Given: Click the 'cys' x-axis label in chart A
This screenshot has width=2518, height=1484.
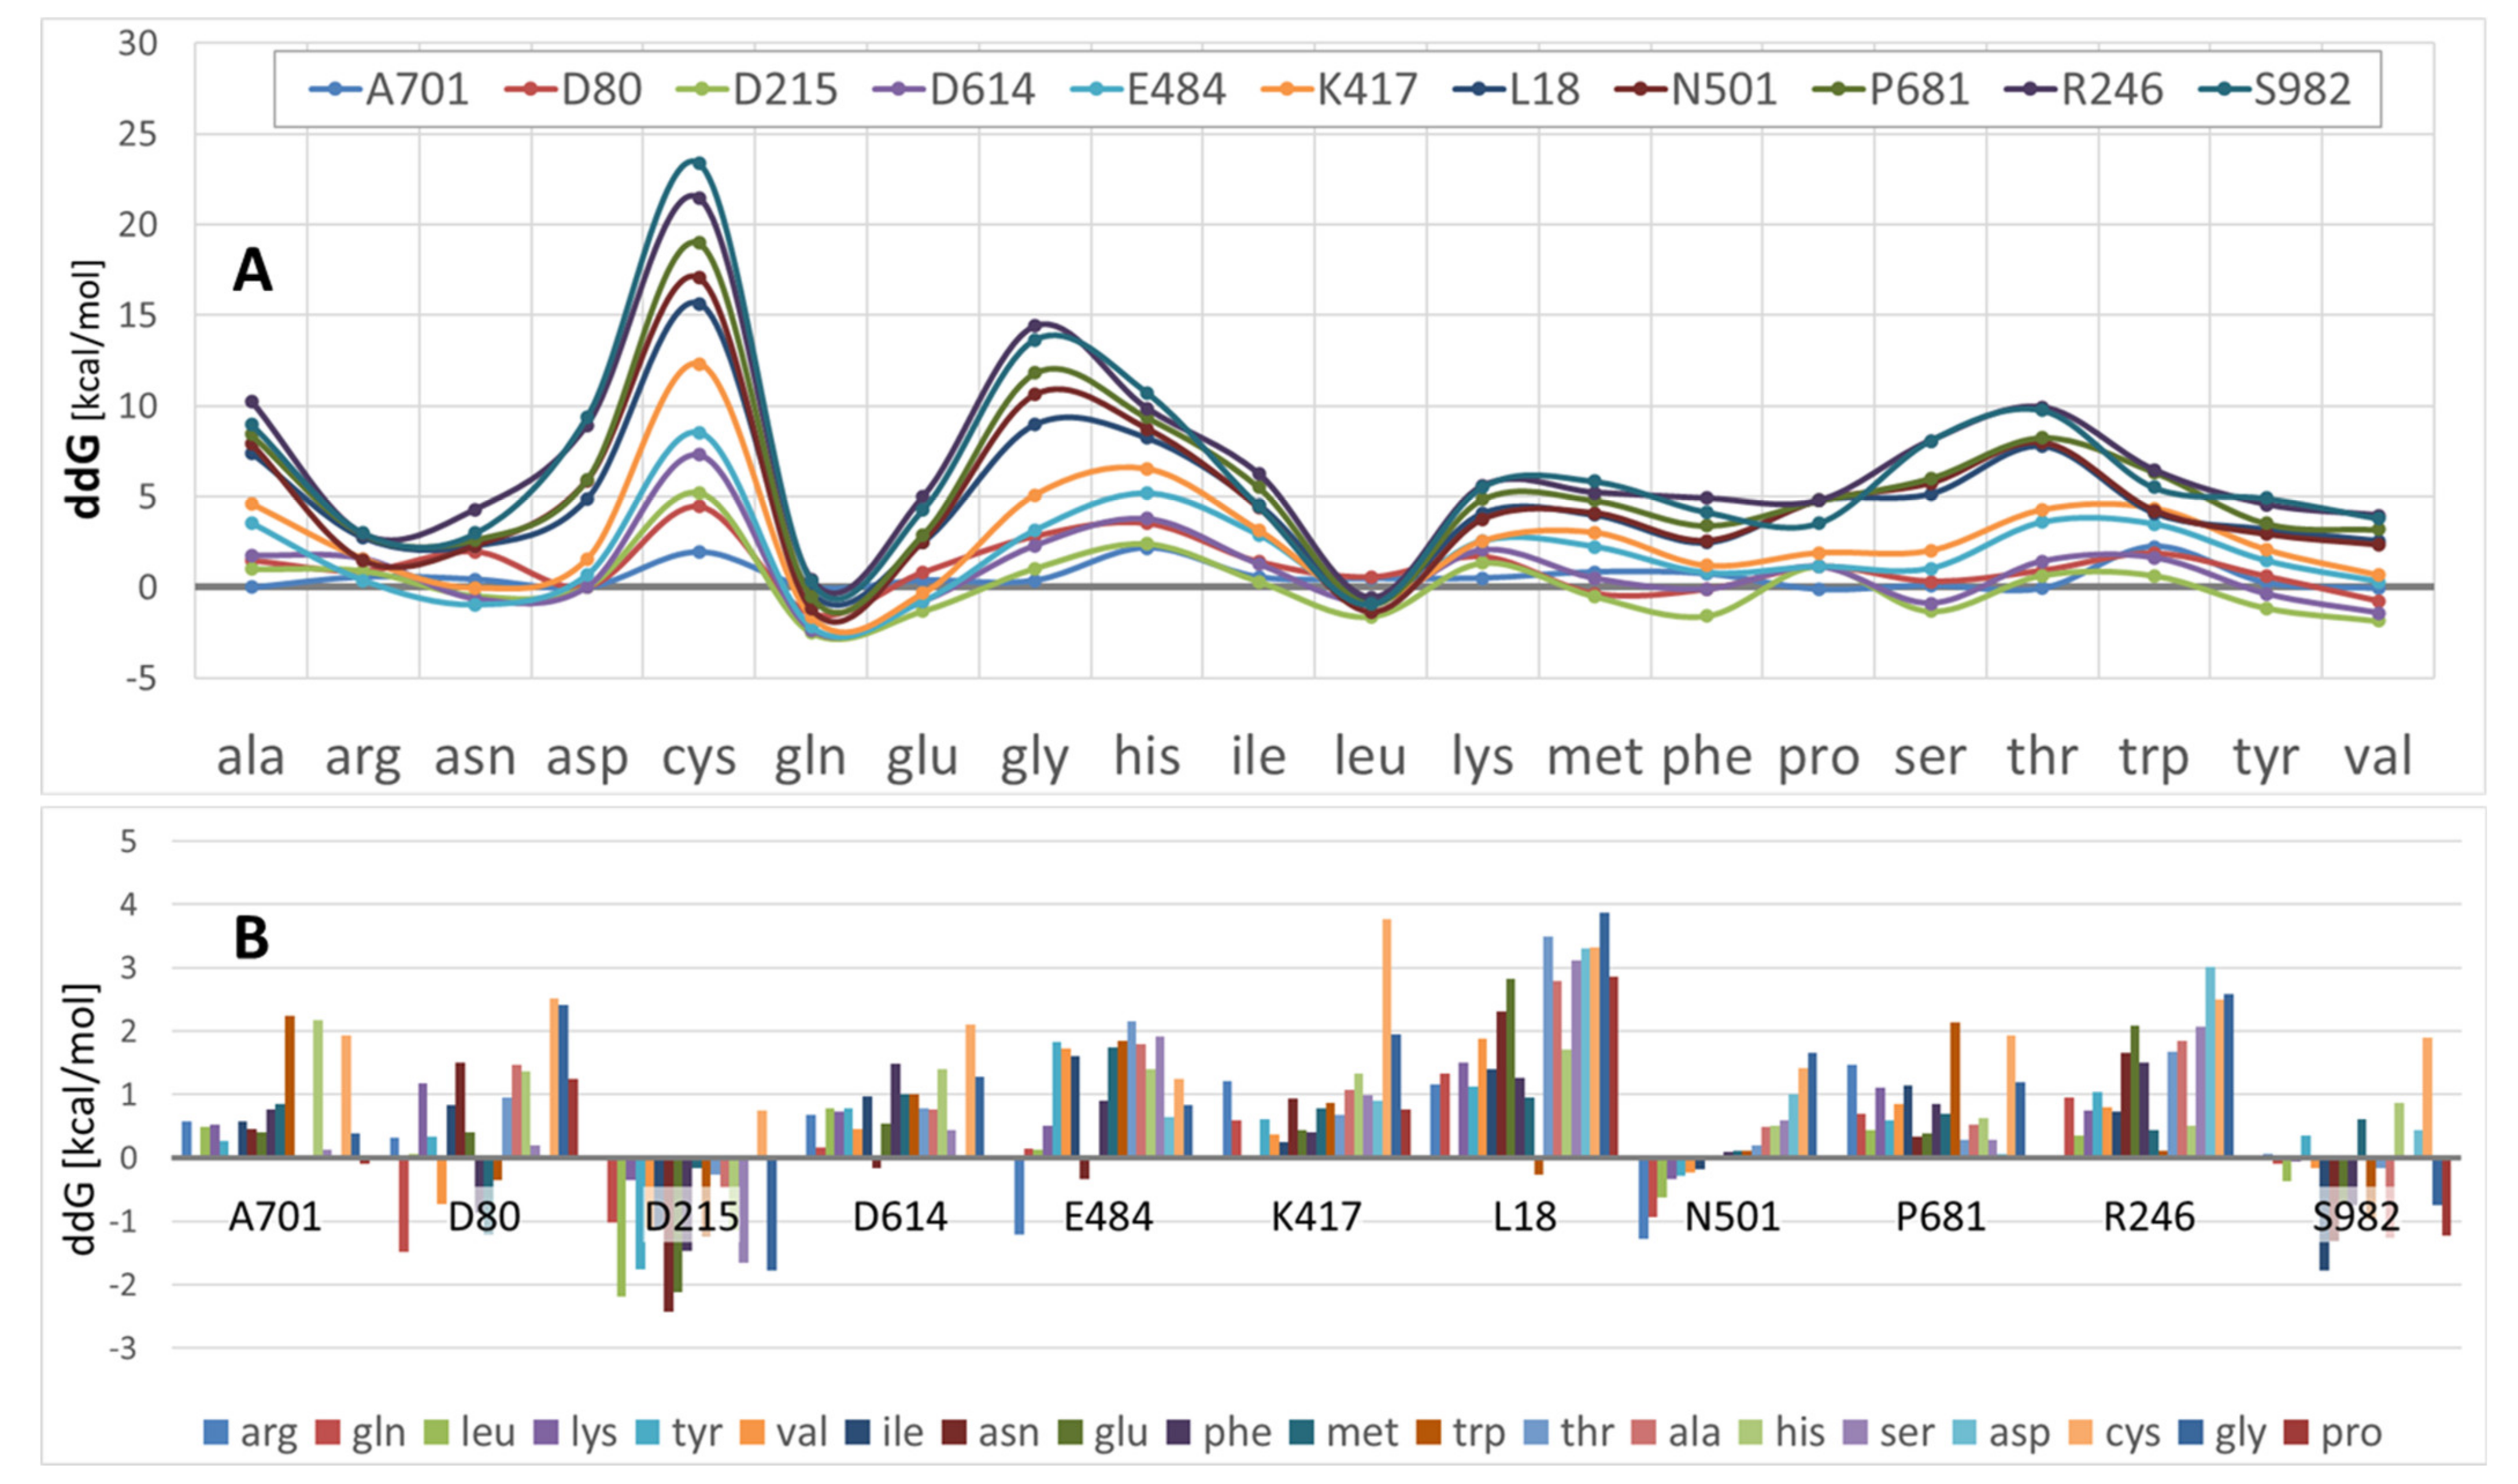Looking at the screenshot, I should [x=699, y=757].
